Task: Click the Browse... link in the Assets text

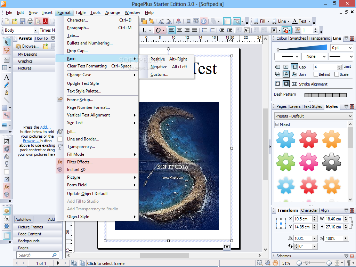Action: click(x=31, y=141)
